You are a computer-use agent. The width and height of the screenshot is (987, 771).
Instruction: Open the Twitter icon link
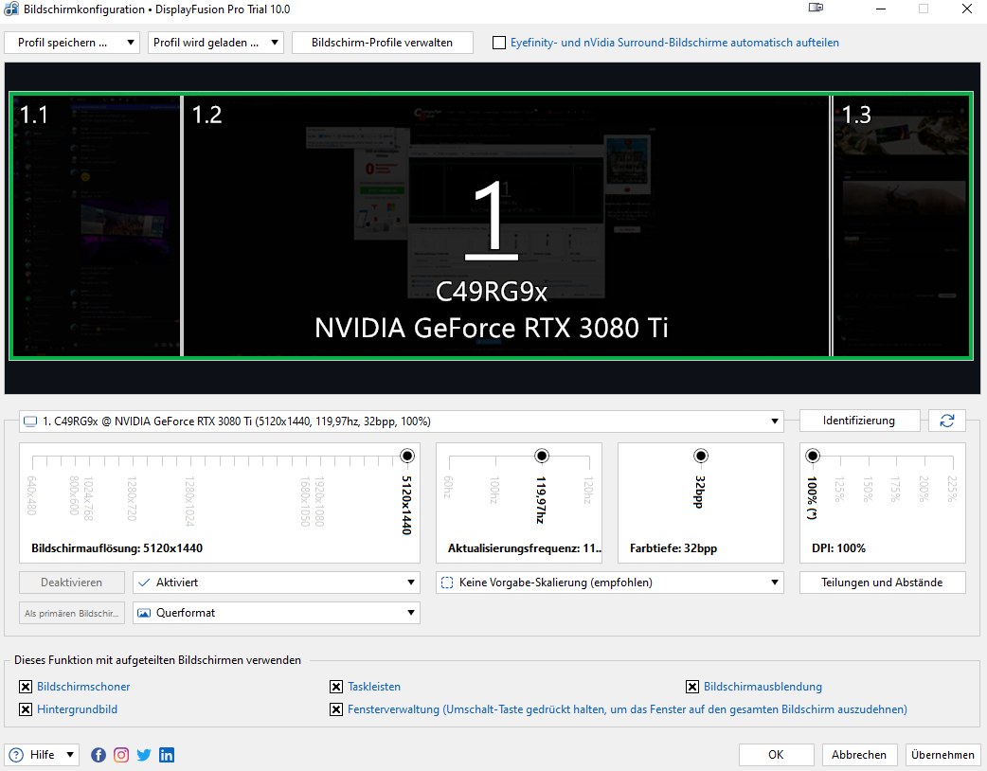click(x=144, y=755)
